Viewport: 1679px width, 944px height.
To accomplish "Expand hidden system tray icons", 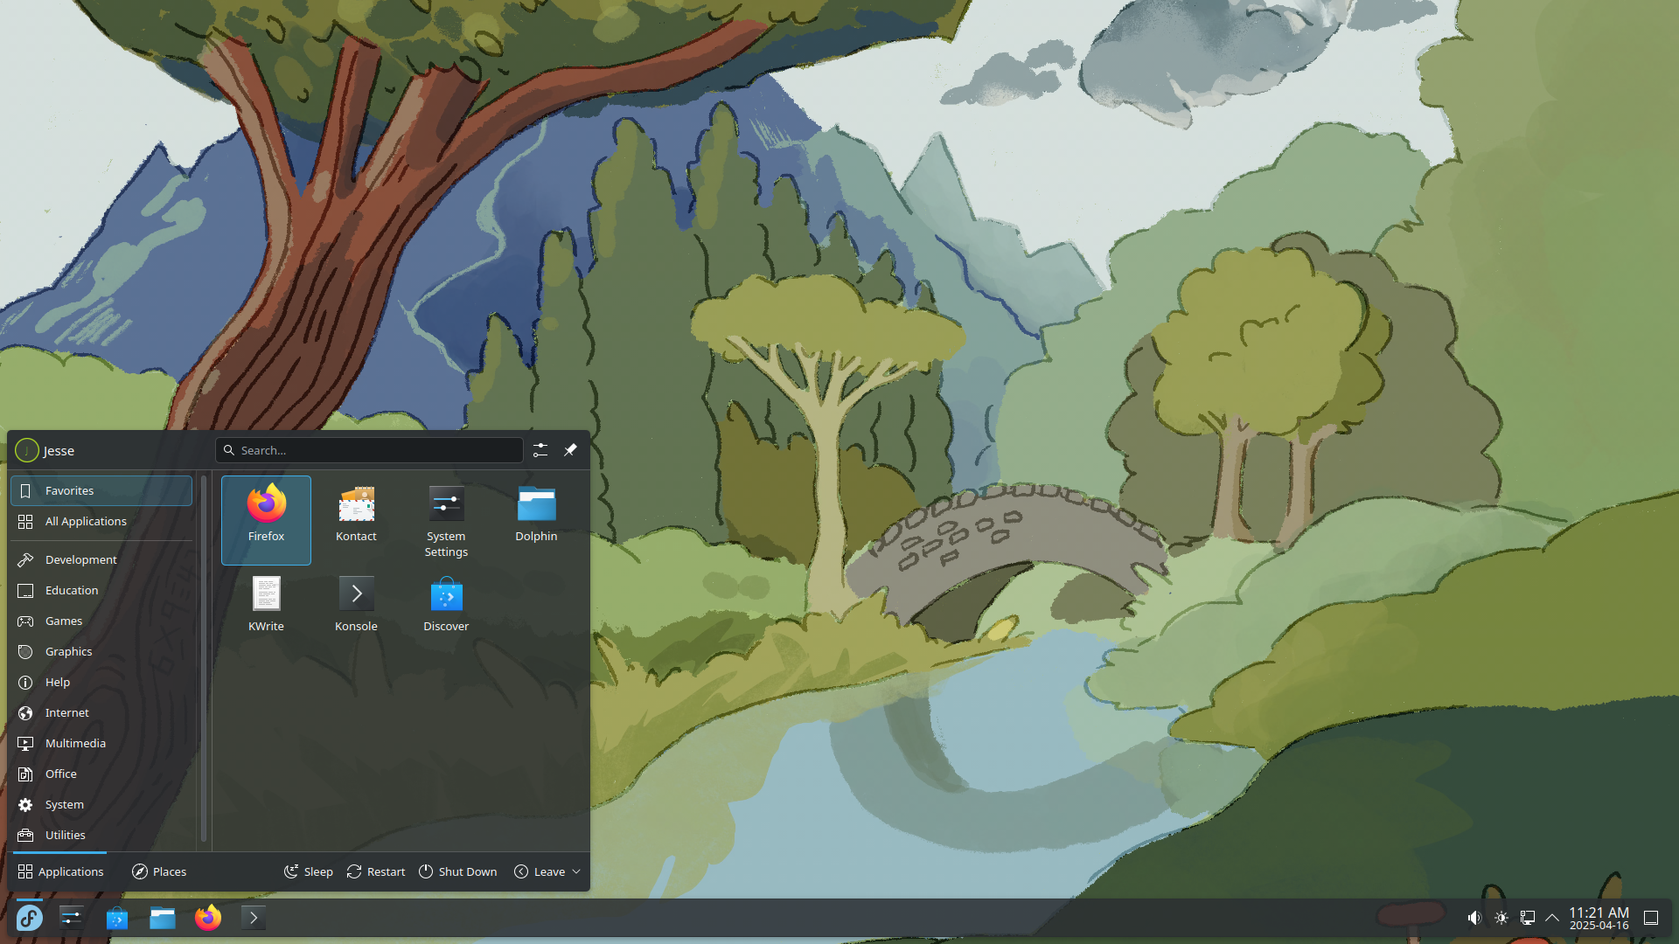I will (1552, 918).
